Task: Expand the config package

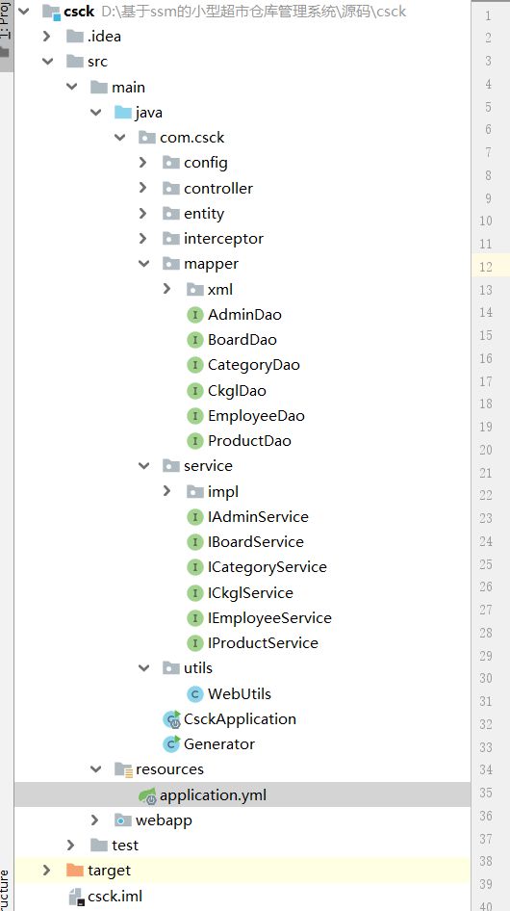Action: coord(142,163)
